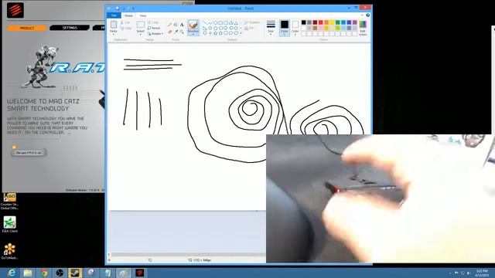
Task: Open the Brushes dropdown arrow
Action: pos(193,34)
